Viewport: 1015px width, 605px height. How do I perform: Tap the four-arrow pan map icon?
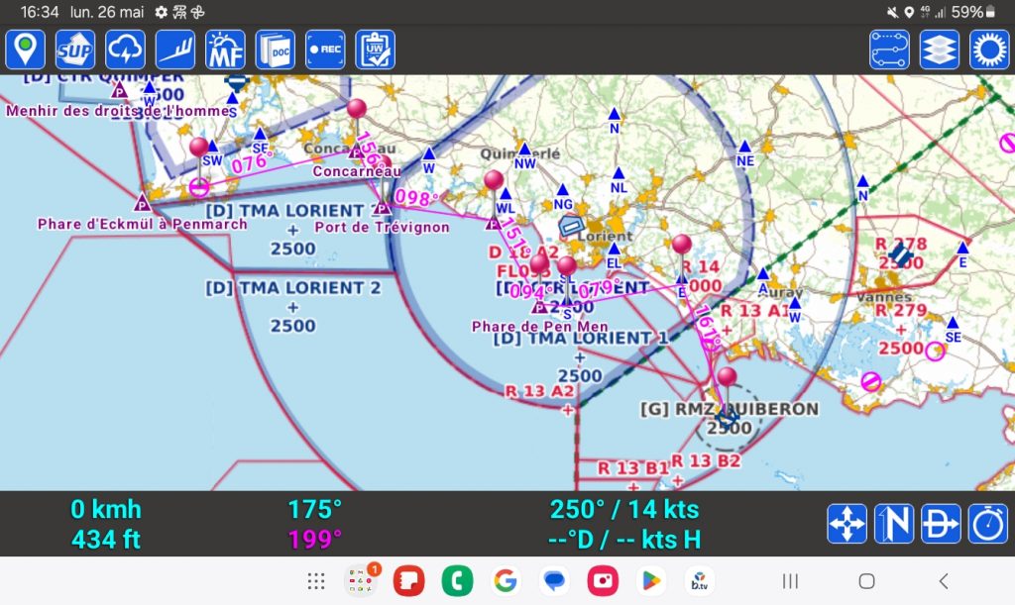pyautogui.click(x=846, y=524)
